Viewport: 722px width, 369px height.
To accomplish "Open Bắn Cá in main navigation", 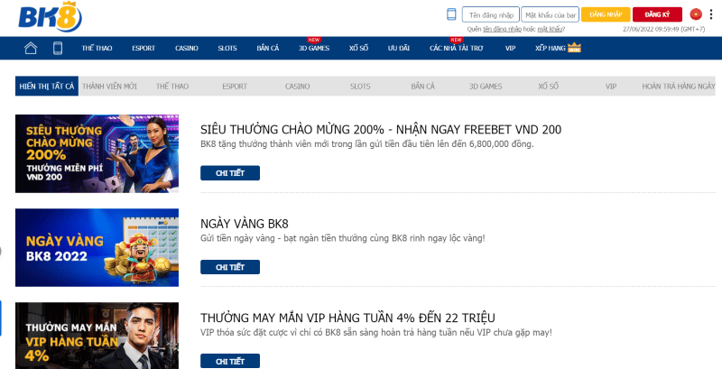I will pyautogui.click(x=268, y=48).
